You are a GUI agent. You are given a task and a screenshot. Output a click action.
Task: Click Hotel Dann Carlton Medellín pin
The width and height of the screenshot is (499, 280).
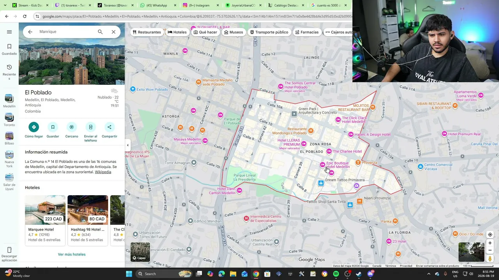[239, 191]
